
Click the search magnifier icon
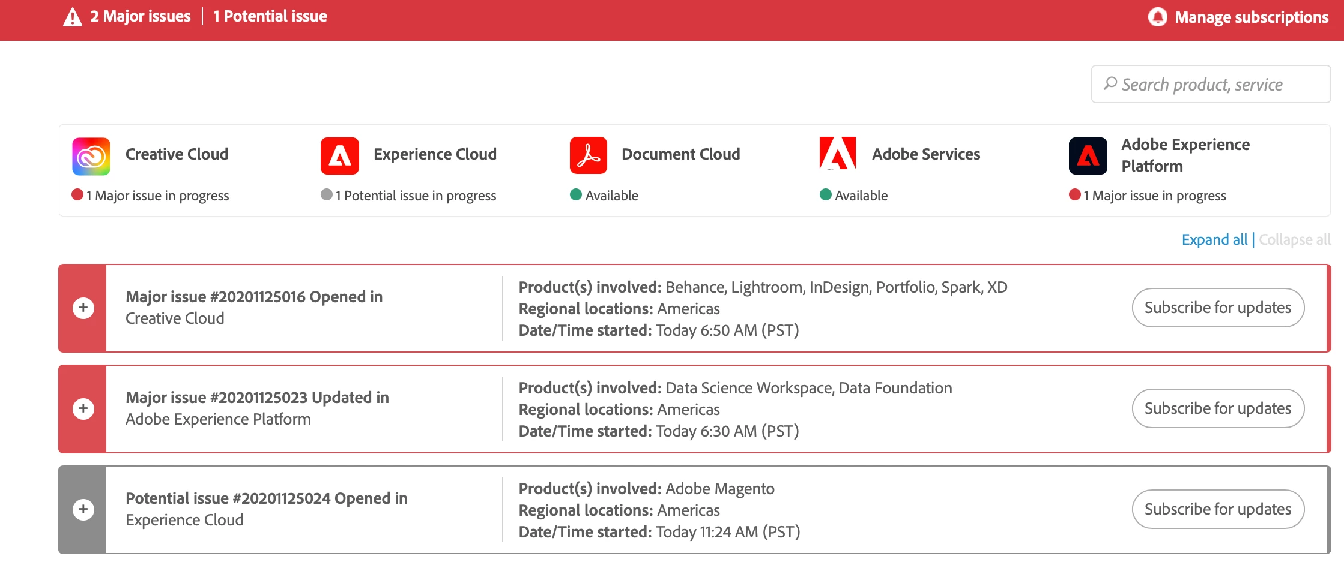tap(1110, 83)
